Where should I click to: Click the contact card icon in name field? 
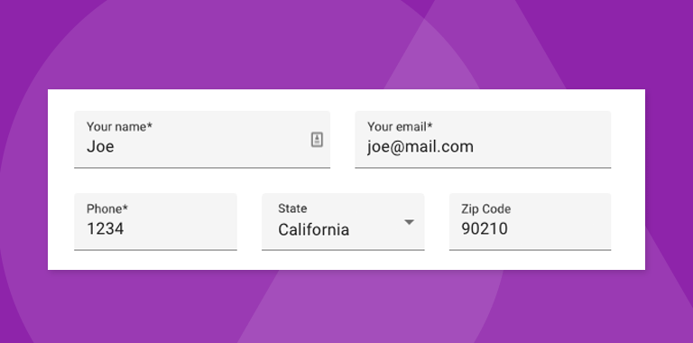pyautogui.click(x=317, y=140)
